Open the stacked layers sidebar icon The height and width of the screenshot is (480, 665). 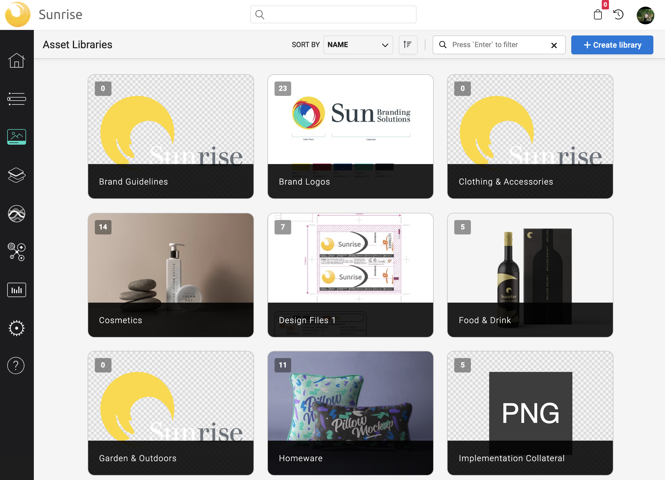(x=16, y=175)
